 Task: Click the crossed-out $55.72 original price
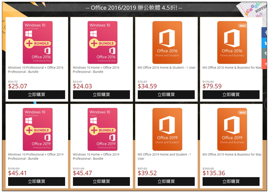click(13, 82)
